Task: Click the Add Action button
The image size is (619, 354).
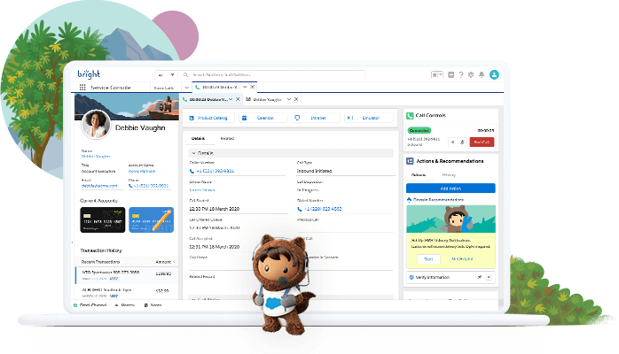Action: click(x=451, y=189)
